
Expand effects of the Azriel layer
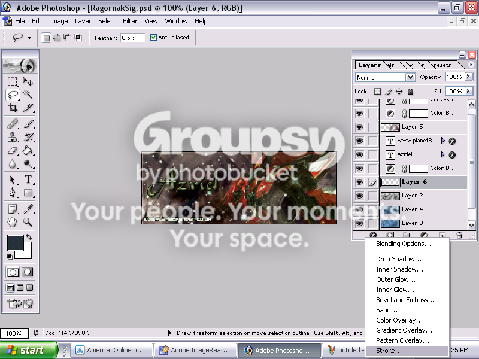point(442,154)
